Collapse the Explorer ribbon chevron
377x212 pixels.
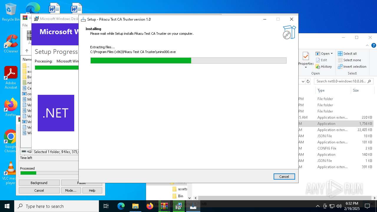(367, 46)
